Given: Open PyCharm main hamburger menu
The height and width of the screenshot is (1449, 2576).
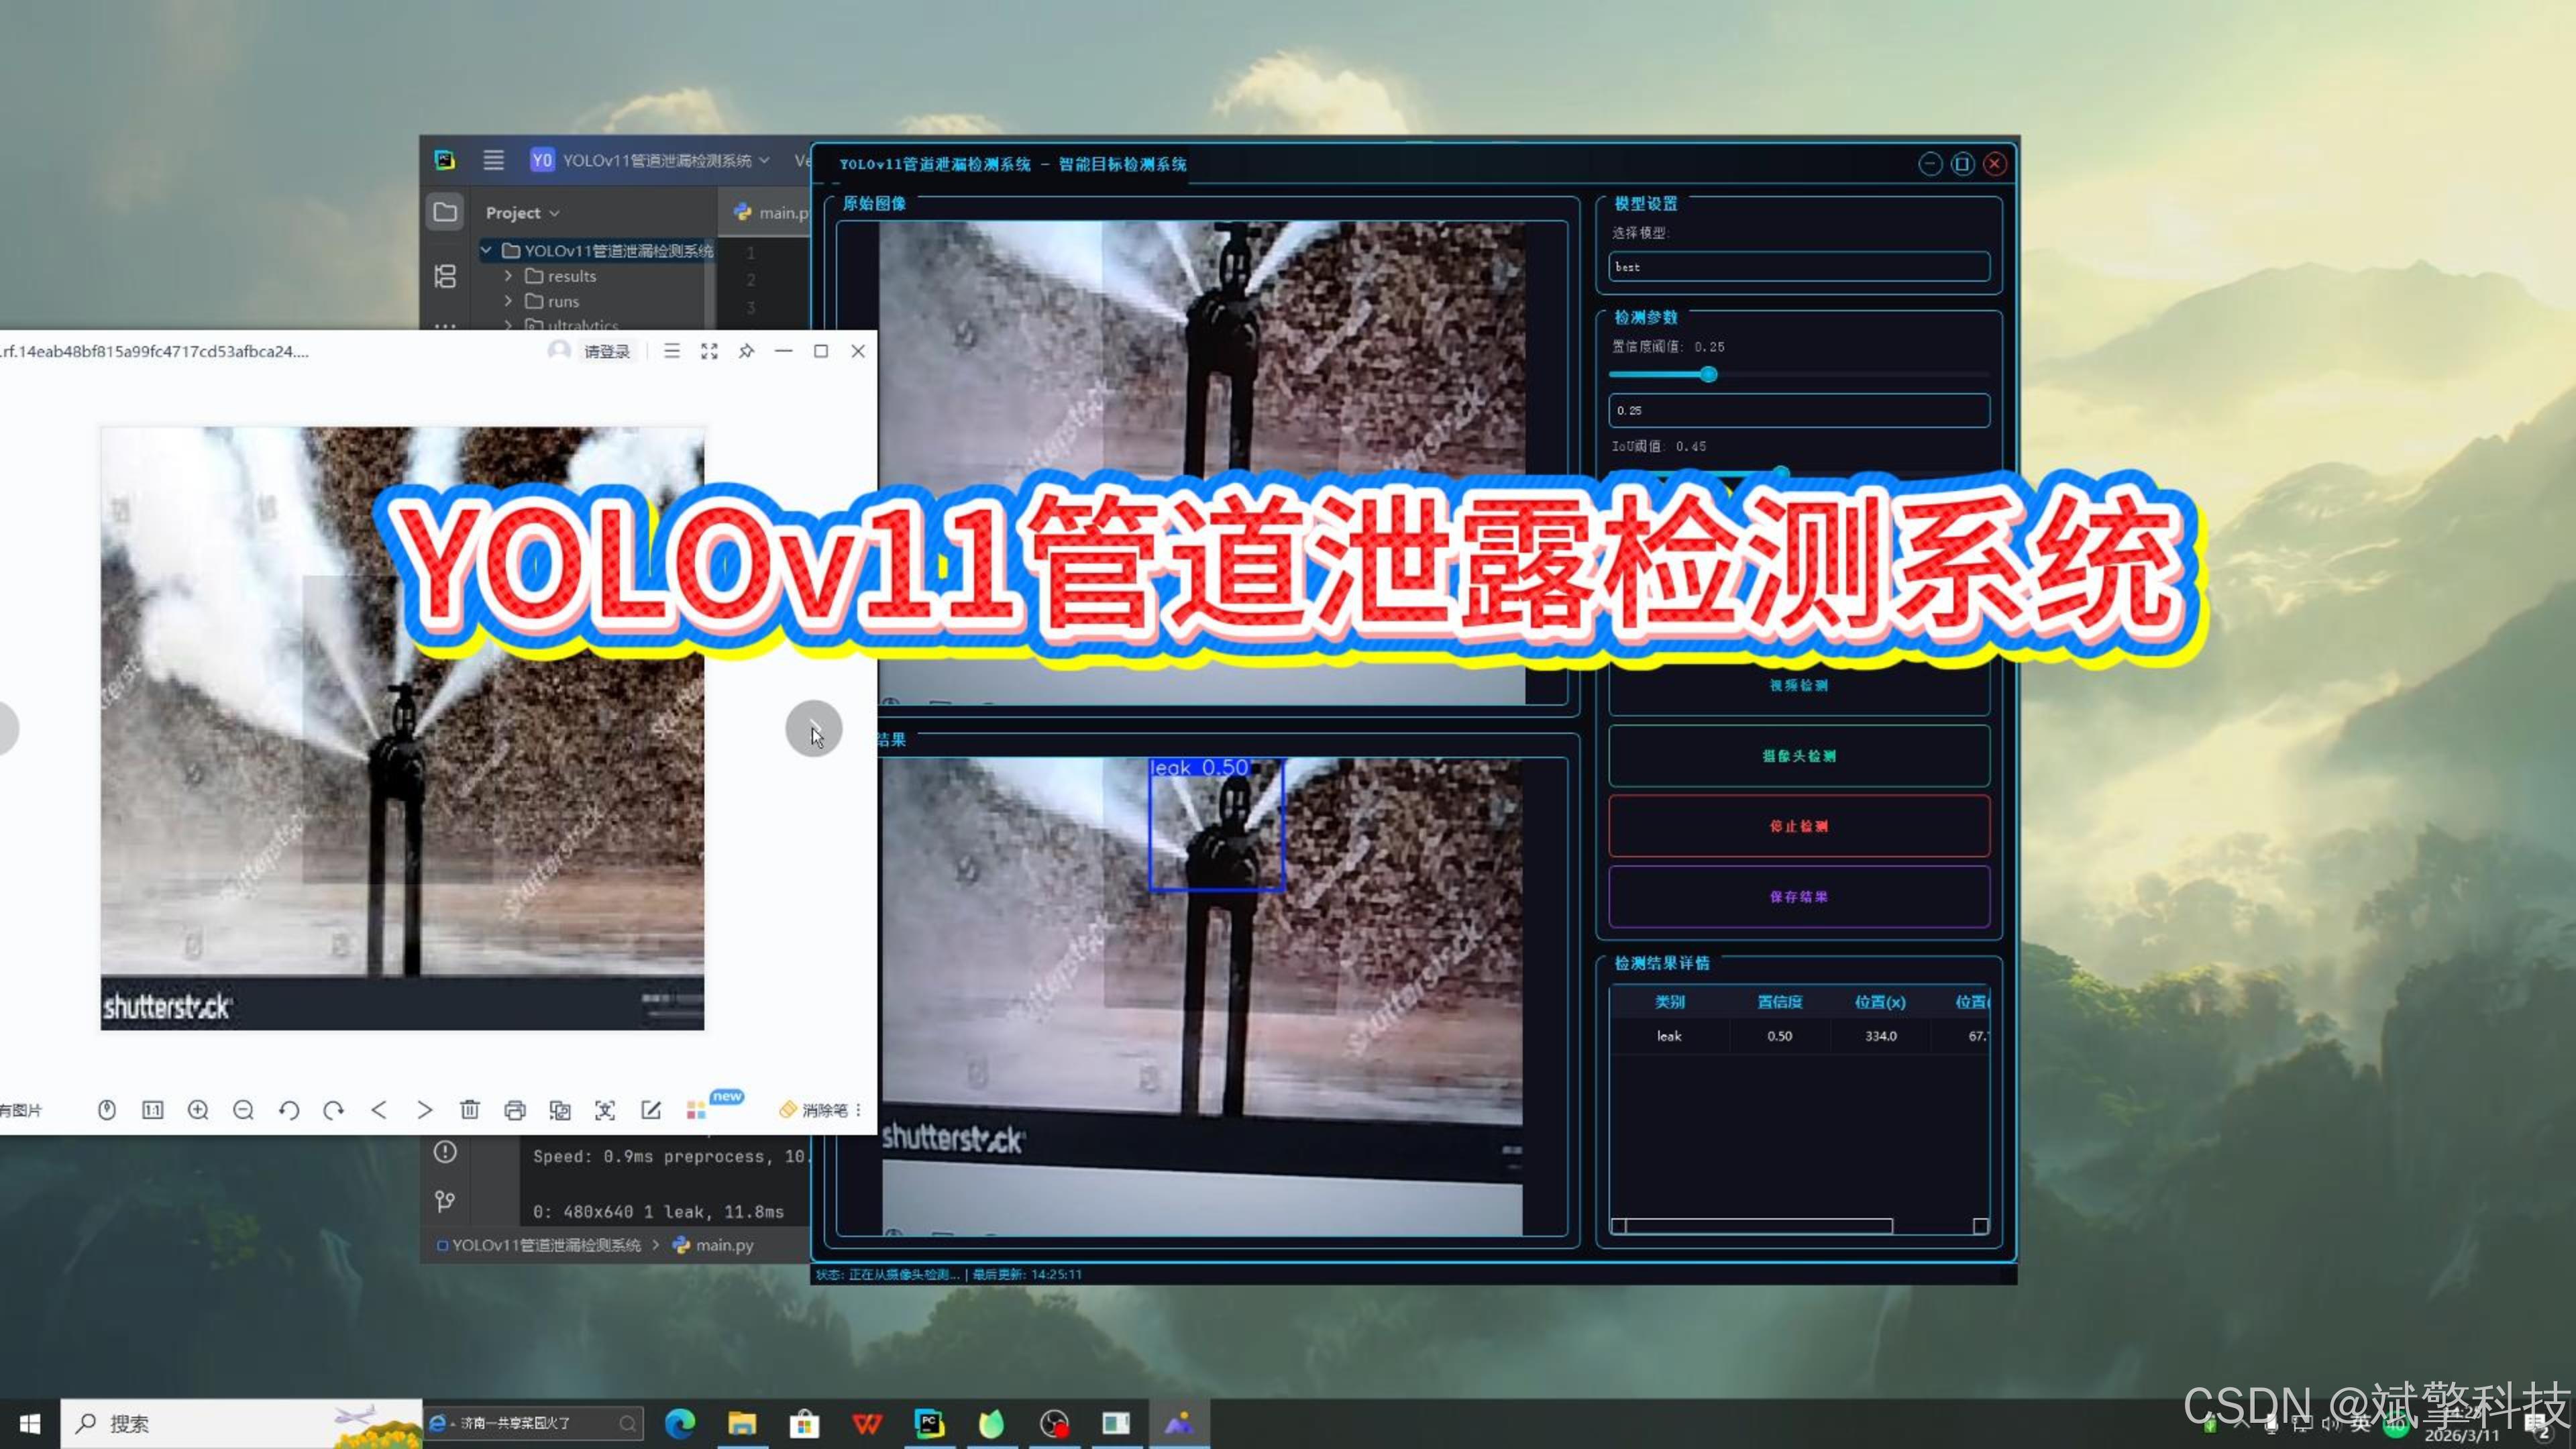Looking at the screenshot, I should tap(494, 160).
